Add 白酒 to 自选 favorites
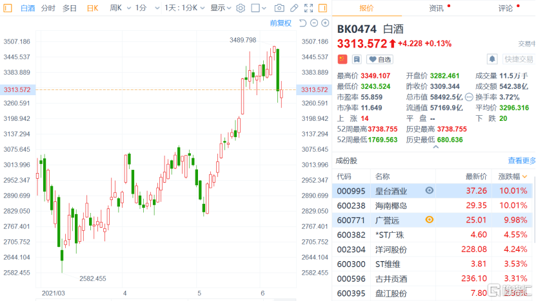This screenshot has width=536, height=301. [380, 59]
